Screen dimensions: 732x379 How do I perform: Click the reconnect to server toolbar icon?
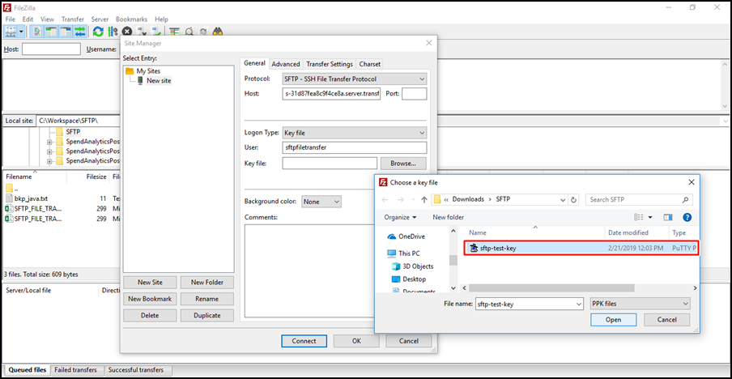click(x=156, y=32)
